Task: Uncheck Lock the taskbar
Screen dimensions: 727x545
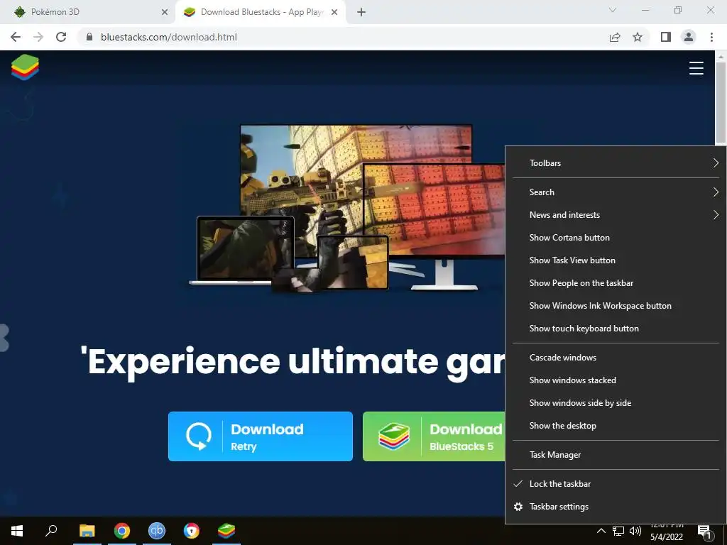Action: (616, 484)
